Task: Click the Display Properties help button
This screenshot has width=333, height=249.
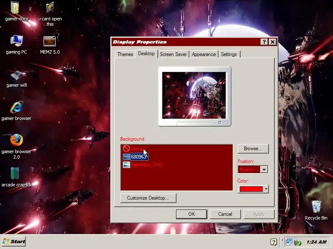Action: tap(264, 42)
